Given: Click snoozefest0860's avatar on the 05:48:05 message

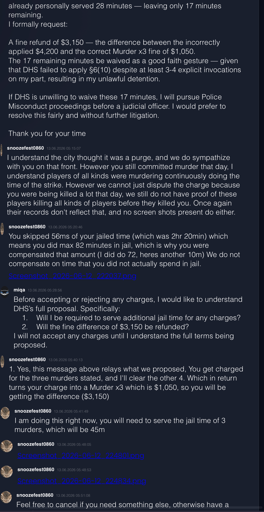Looking at the screenshot, I should click(6, 446).
